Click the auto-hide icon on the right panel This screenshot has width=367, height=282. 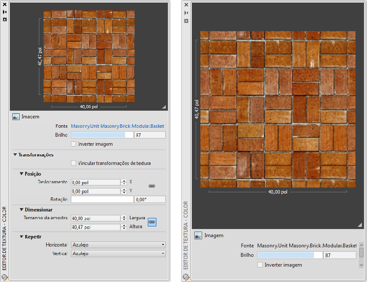click(186, 13)
